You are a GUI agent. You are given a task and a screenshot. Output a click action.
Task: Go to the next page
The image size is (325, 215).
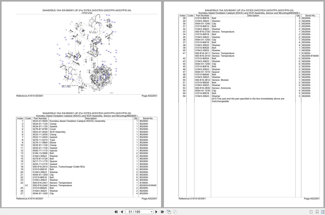[x=156, y=212]
